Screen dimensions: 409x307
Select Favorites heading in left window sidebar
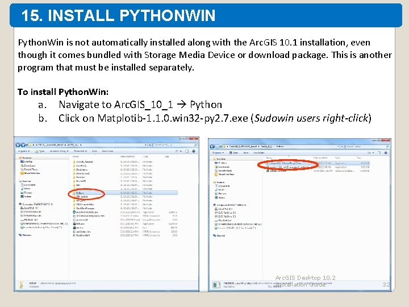click(26, 157)
